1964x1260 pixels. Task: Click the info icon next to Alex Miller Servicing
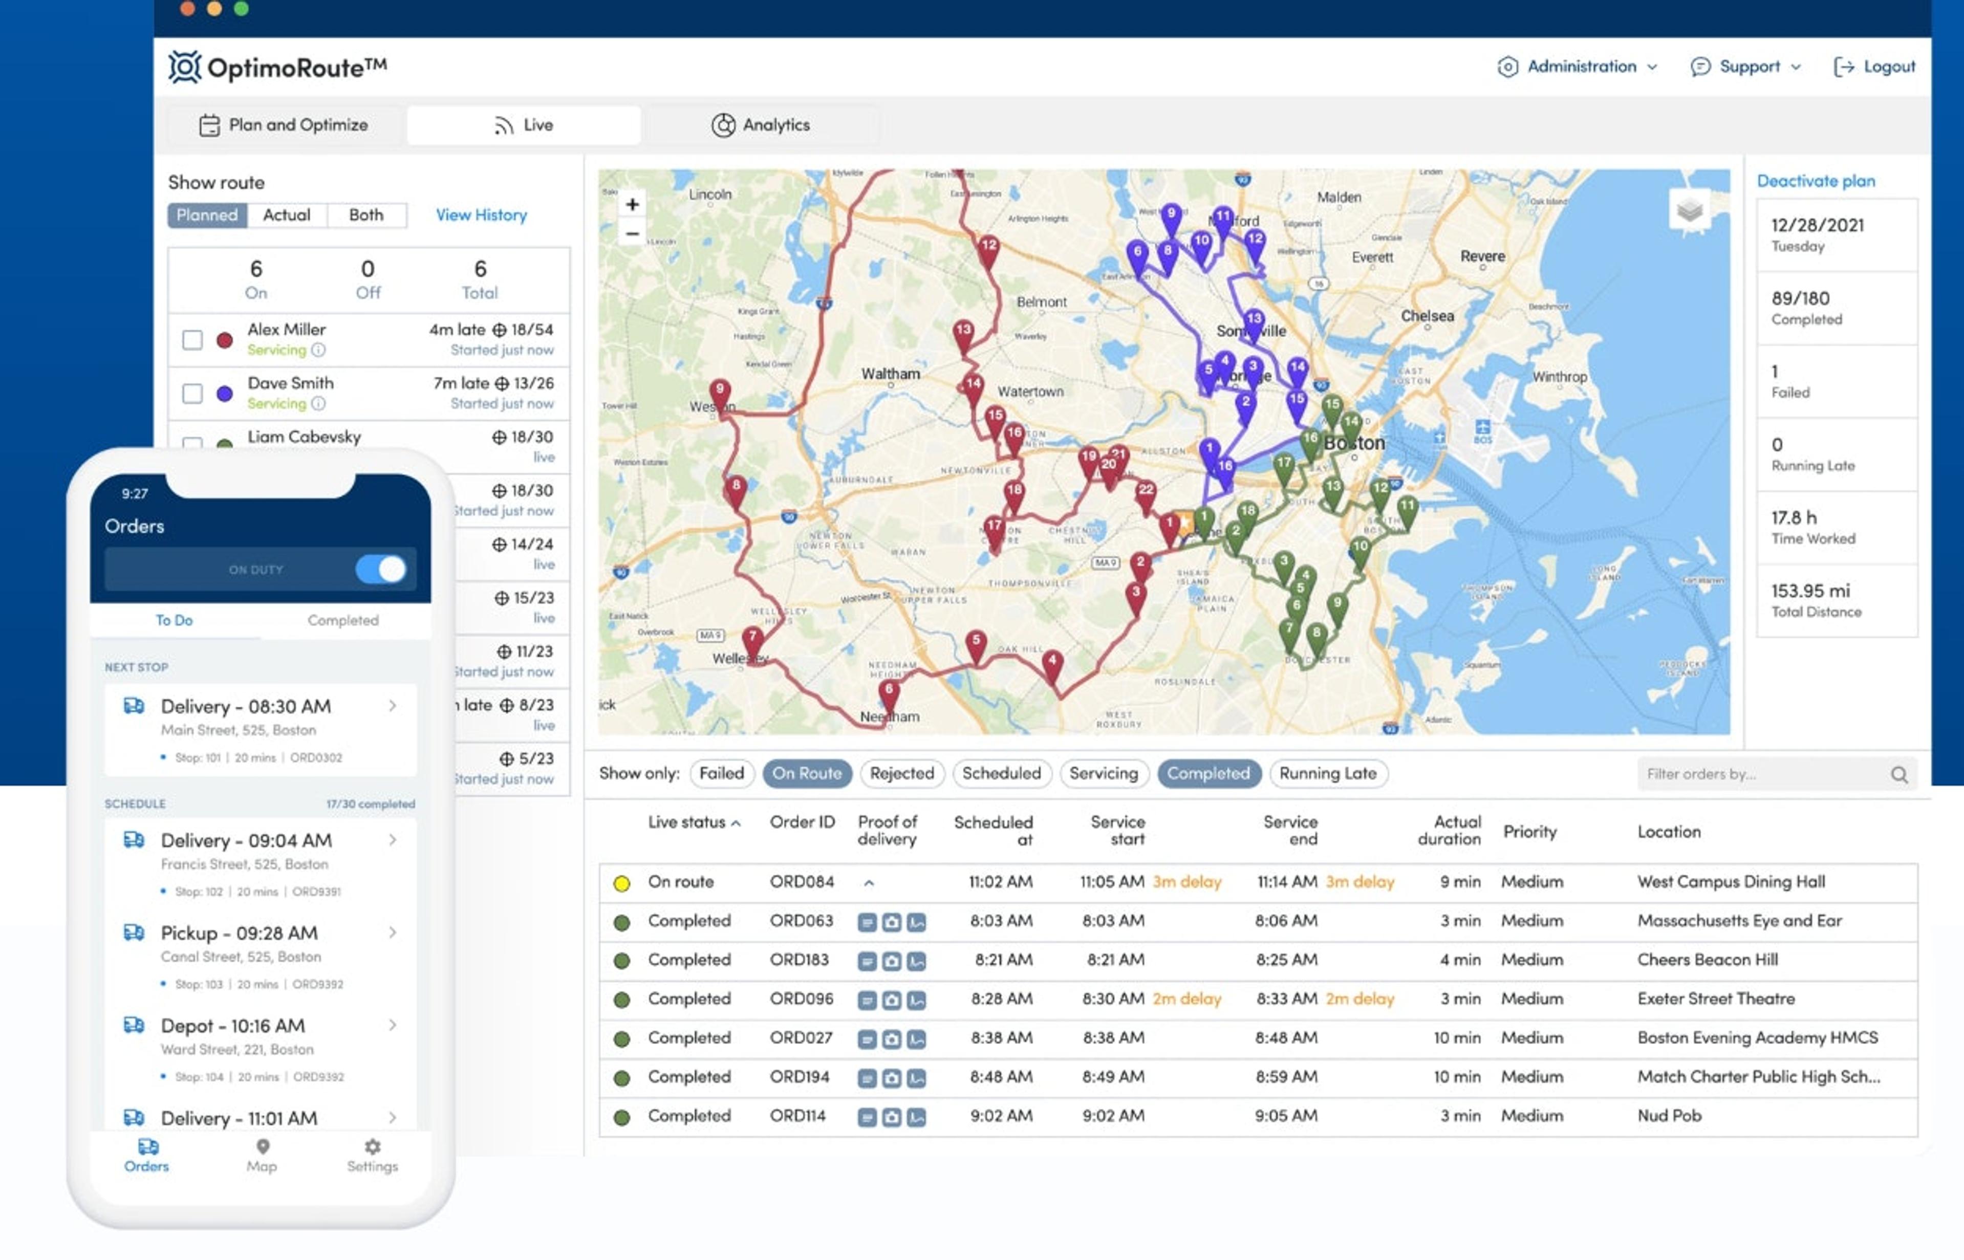[318, 350]
